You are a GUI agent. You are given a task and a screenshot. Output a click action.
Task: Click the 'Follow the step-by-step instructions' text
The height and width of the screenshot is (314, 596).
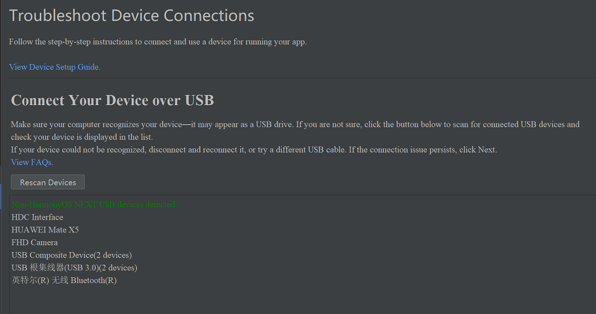click(x=158, y=42)
